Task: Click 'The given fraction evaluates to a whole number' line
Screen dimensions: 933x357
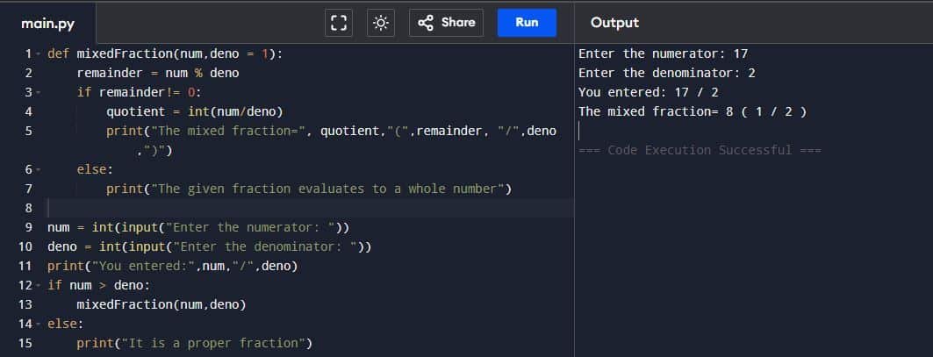Action: coord(309,189)
